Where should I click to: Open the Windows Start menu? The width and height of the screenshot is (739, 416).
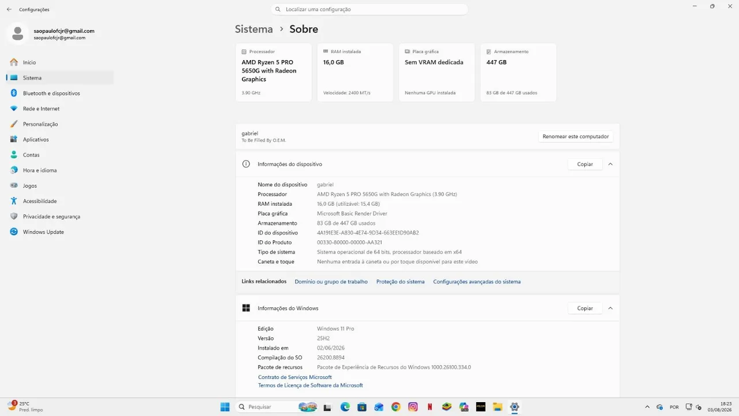coord(225,407)
